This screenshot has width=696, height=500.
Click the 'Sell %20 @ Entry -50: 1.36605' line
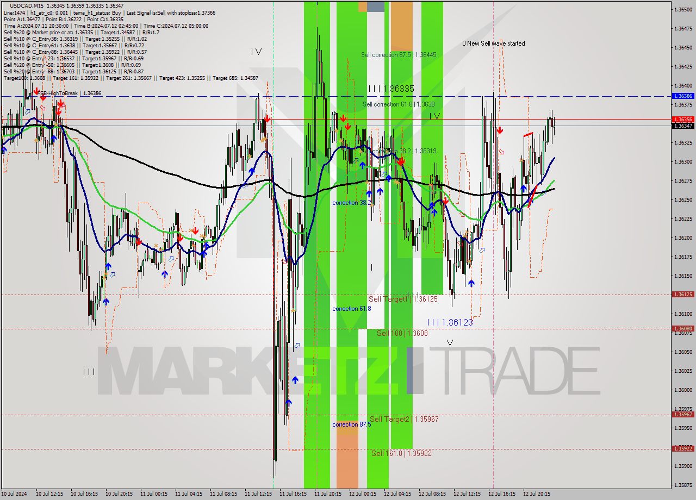point(72,65)
